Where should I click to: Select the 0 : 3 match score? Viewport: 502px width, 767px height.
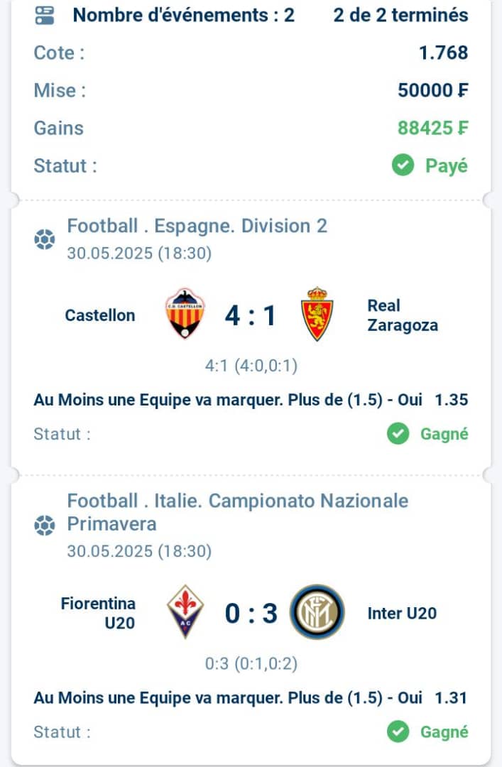(x=251, y=614)
